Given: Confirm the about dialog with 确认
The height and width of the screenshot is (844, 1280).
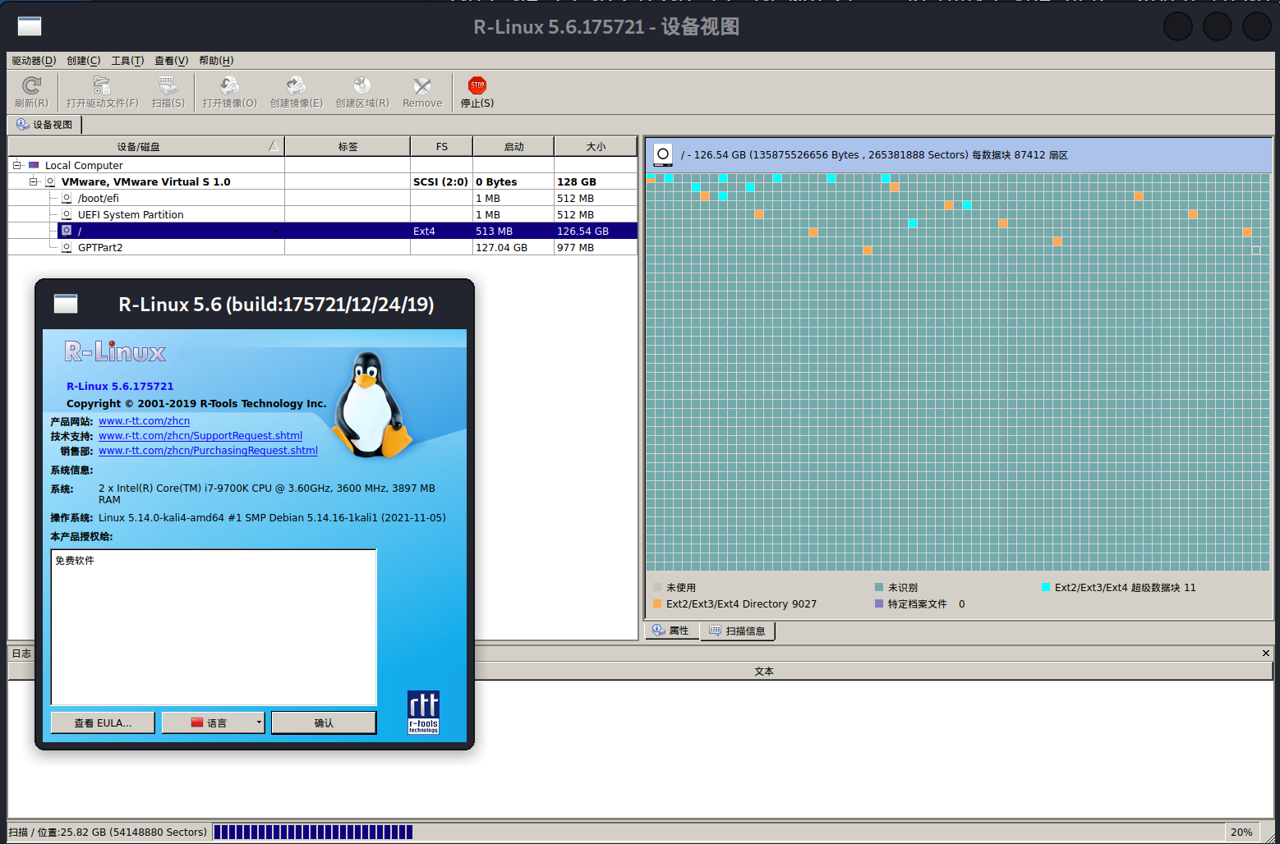Looking at the screenshot, I should (x=323, y=722).
